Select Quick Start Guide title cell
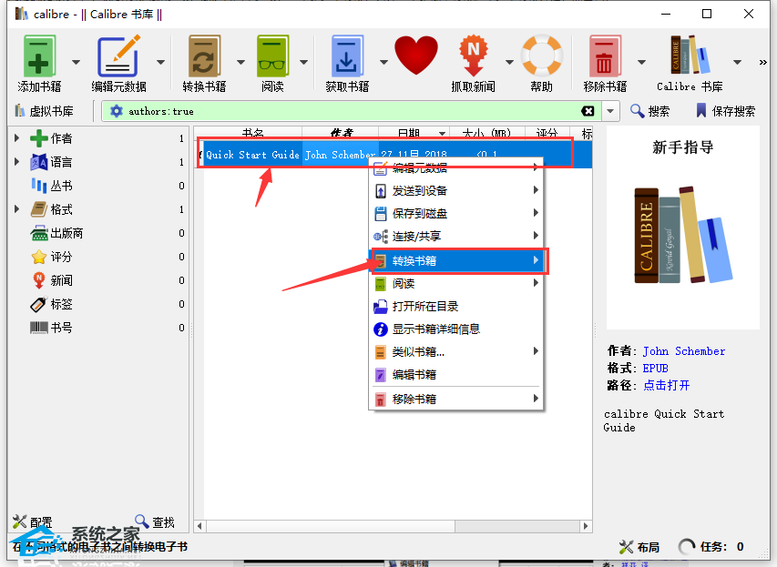This screenshot has height=567, width=777. [x=252, y=155]
